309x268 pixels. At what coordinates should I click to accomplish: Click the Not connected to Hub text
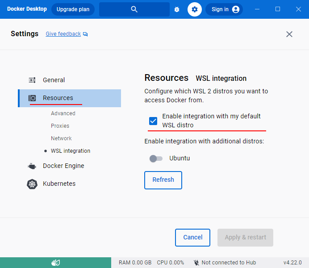(x=229, y=263)
